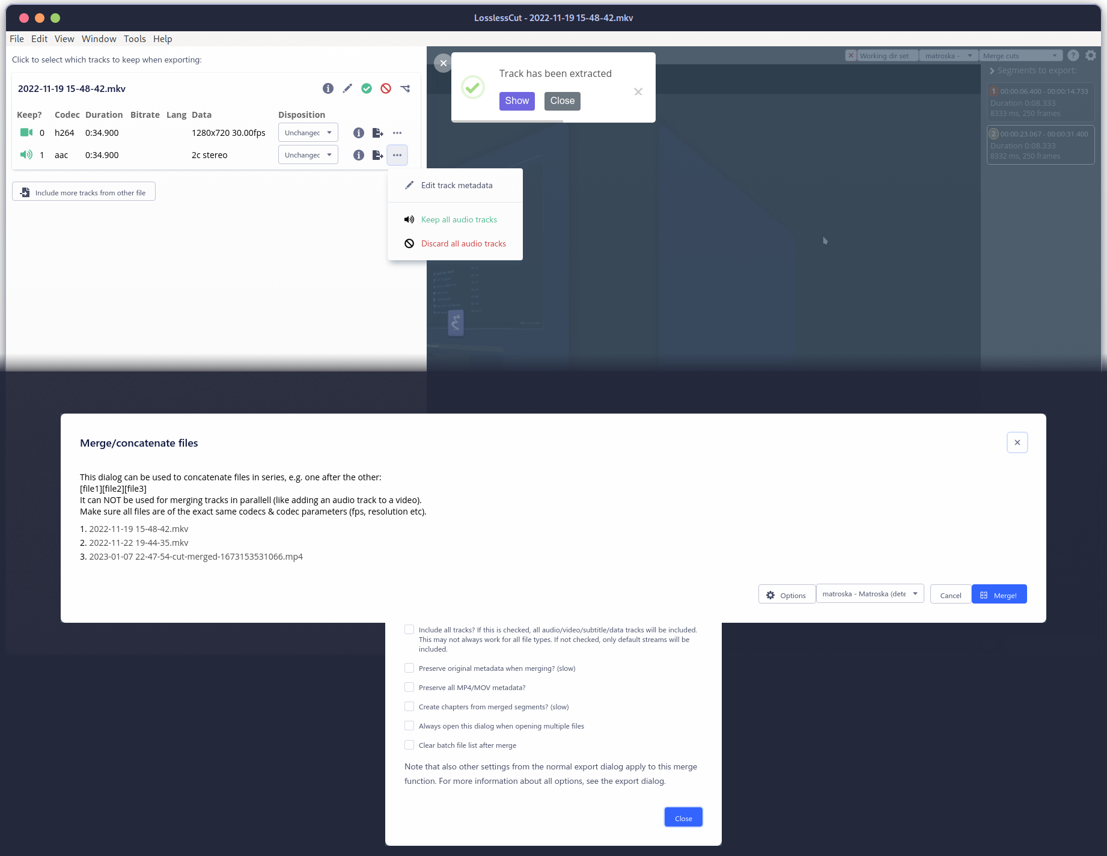1107x856 pixels.
Task: Open the Tools menu
Action: click(135, 38)
